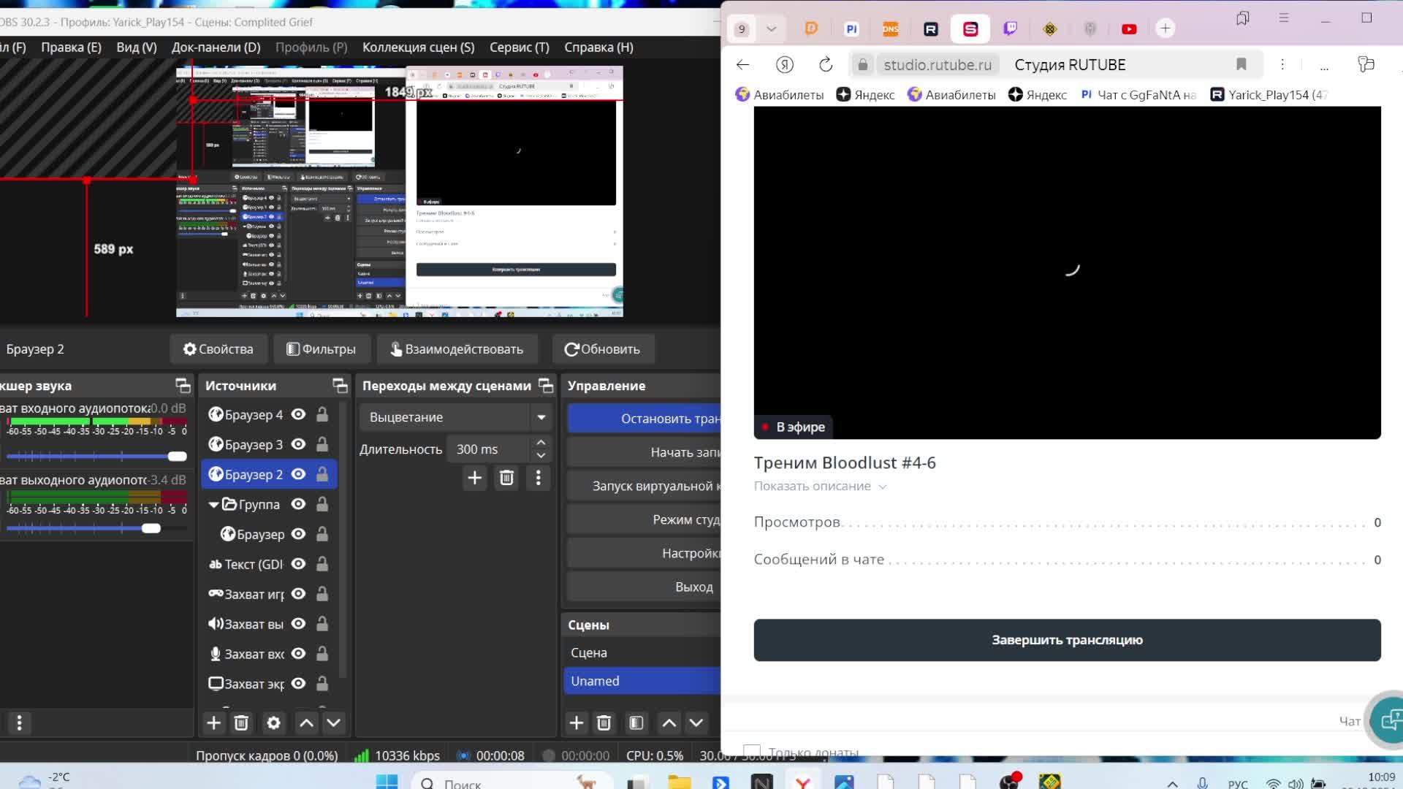Open transition properties three-dot menu

[x=539, y=478]
